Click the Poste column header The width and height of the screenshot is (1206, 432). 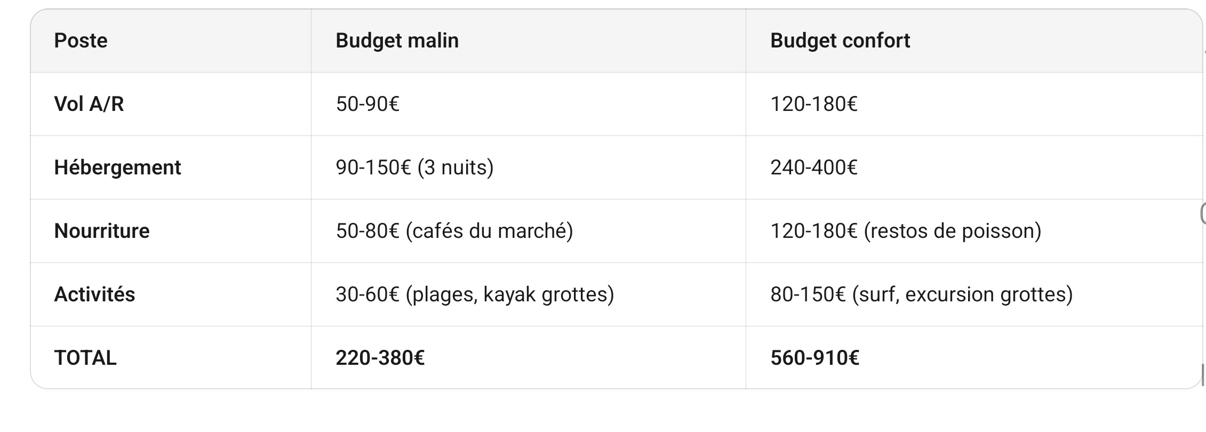tap(81, 41)
